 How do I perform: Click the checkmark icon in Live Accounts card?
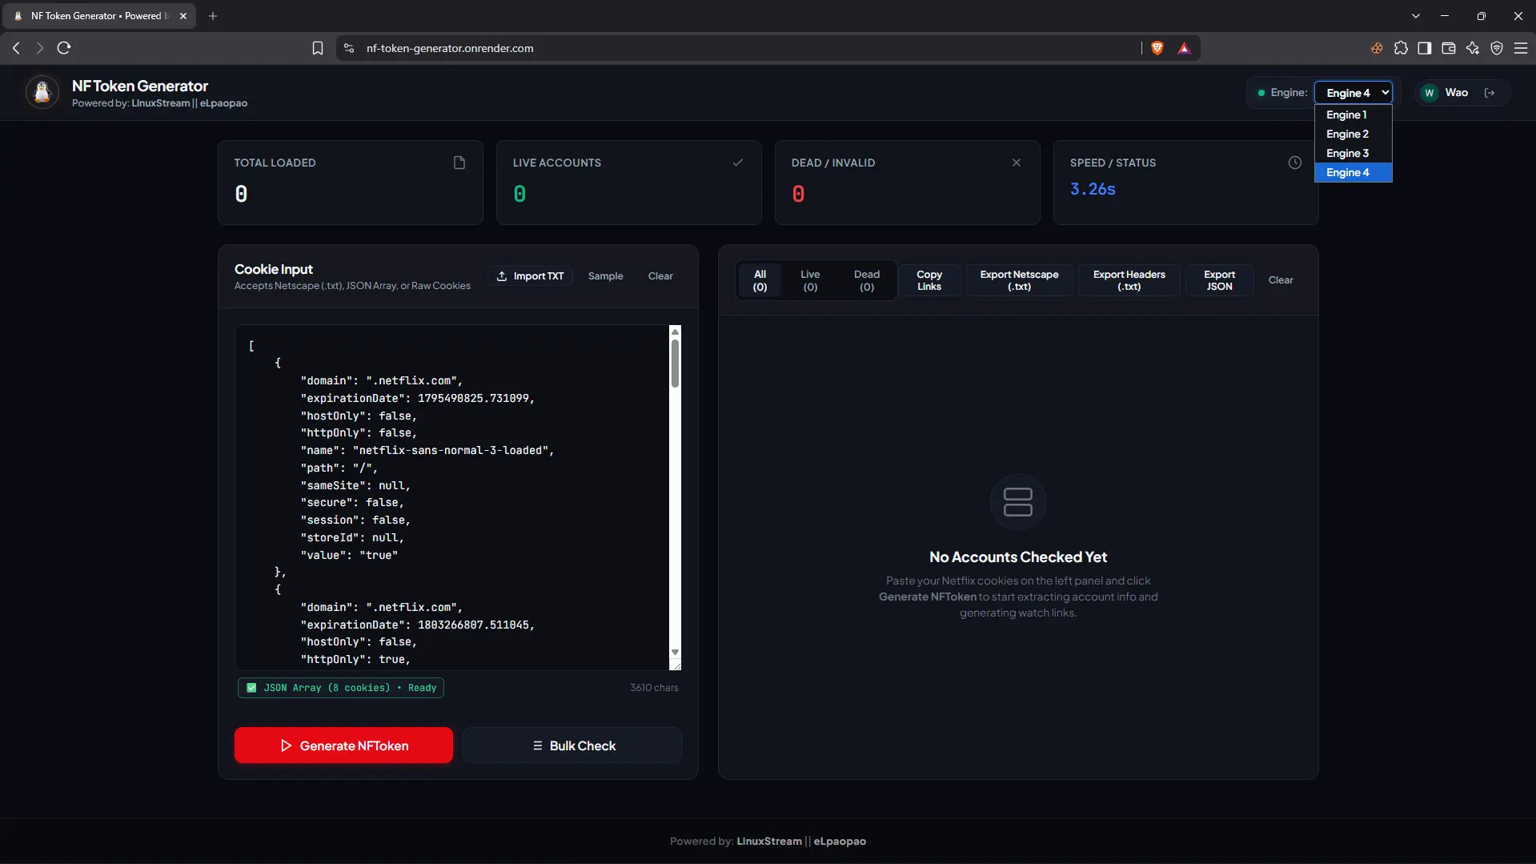tap(738, 163)
